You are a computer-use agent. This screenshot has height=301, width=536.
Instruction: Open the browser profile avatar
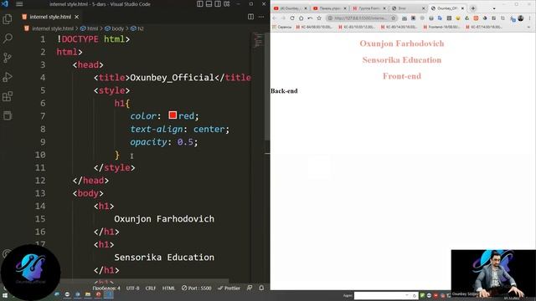(x=521, y=18)
